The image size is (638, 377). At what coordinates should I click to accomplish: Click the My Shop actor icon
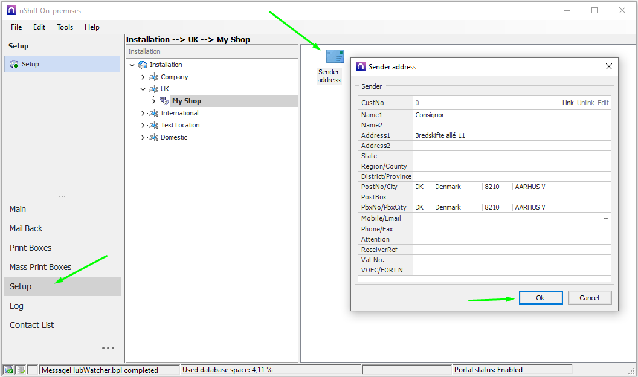pyautogui.click(x=164, y=101)
